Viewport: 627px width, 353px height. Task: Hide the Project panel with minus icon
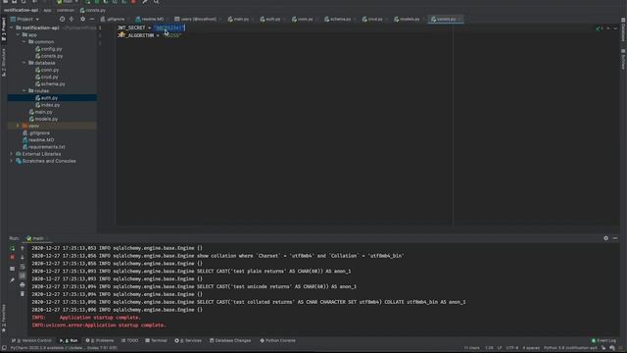point(92,19)
